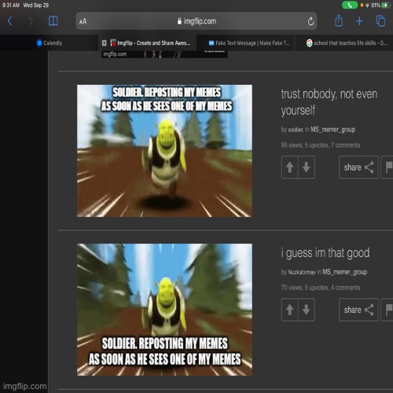This screenshot has height=393, width=393.
Task: Tap the Safari forward arrow
Action: [x=31, y=21]
